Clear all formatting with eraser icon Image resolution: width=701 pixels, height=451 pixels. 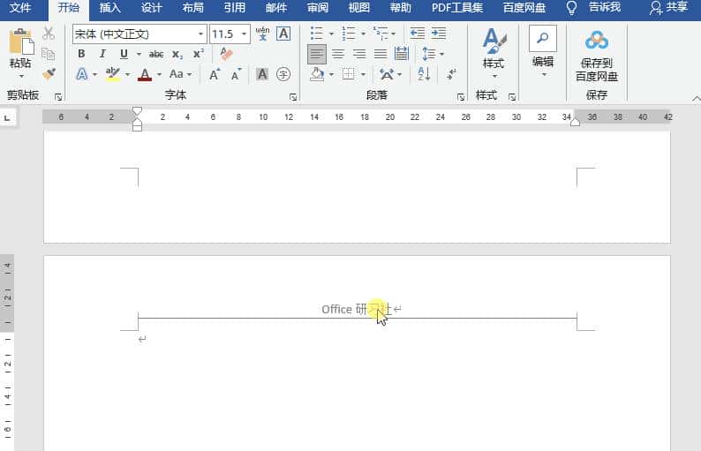coord(226,54)
